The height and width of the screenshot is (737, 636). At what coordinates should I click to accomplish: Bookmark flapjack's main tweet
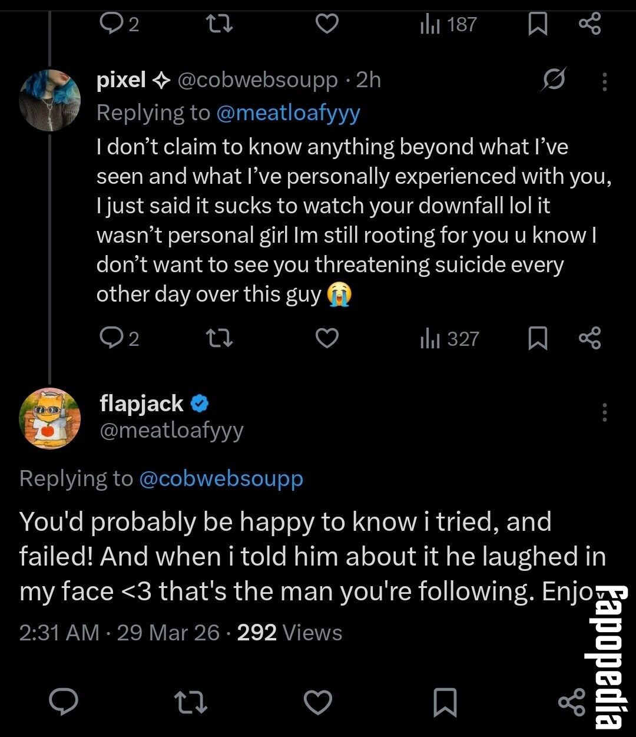(x=445, y=702)
